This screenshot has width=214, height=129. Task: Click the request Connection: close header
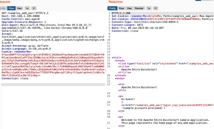pyautogui.click(x=15, y=78)
